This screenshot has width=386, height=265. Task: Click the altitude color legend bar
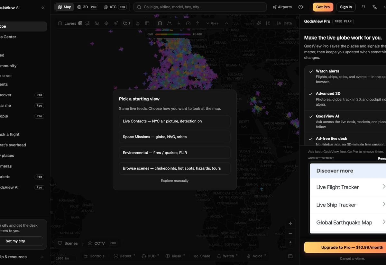pos(173,34)
